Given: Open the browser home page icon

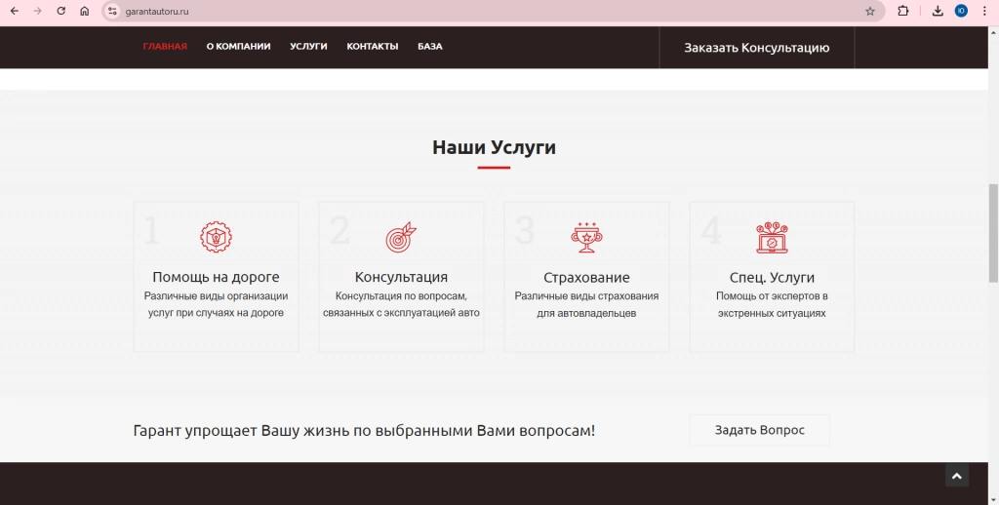Looking at the screenshot, I should 84,11.
